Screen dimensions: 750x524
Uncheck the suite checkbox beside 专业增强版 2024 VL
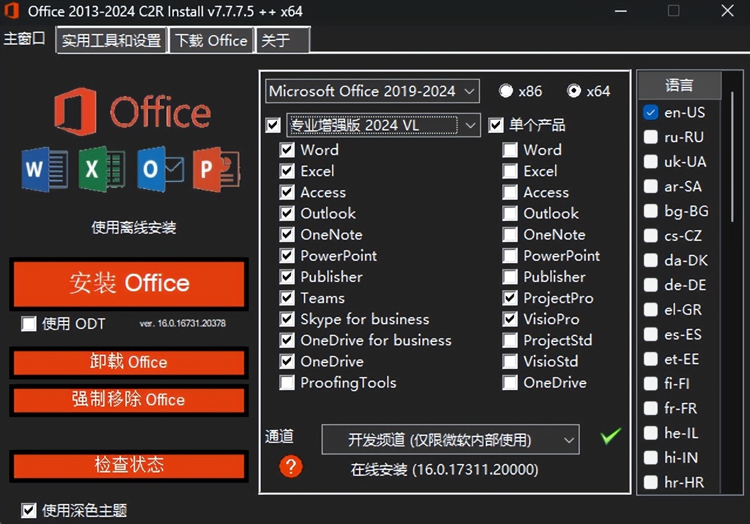click(273, 125)
